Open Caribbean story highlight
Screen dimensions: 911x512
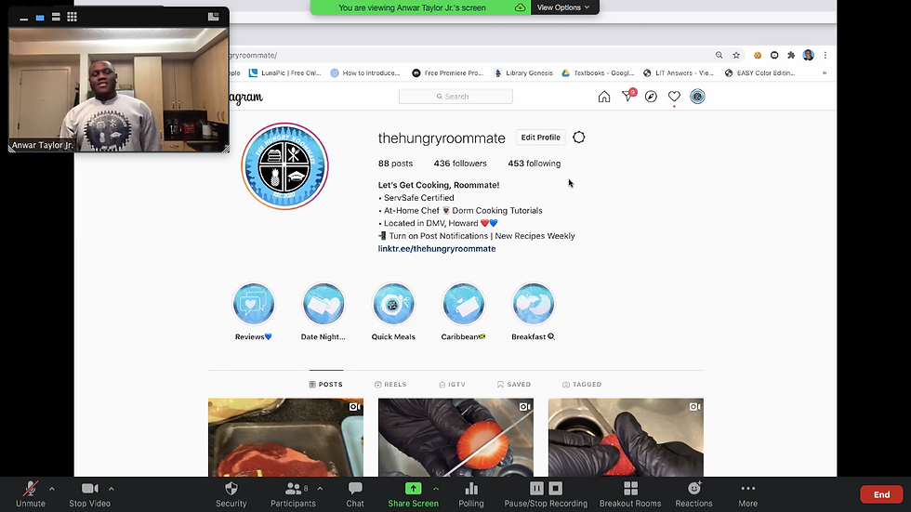tap(463, 311)
